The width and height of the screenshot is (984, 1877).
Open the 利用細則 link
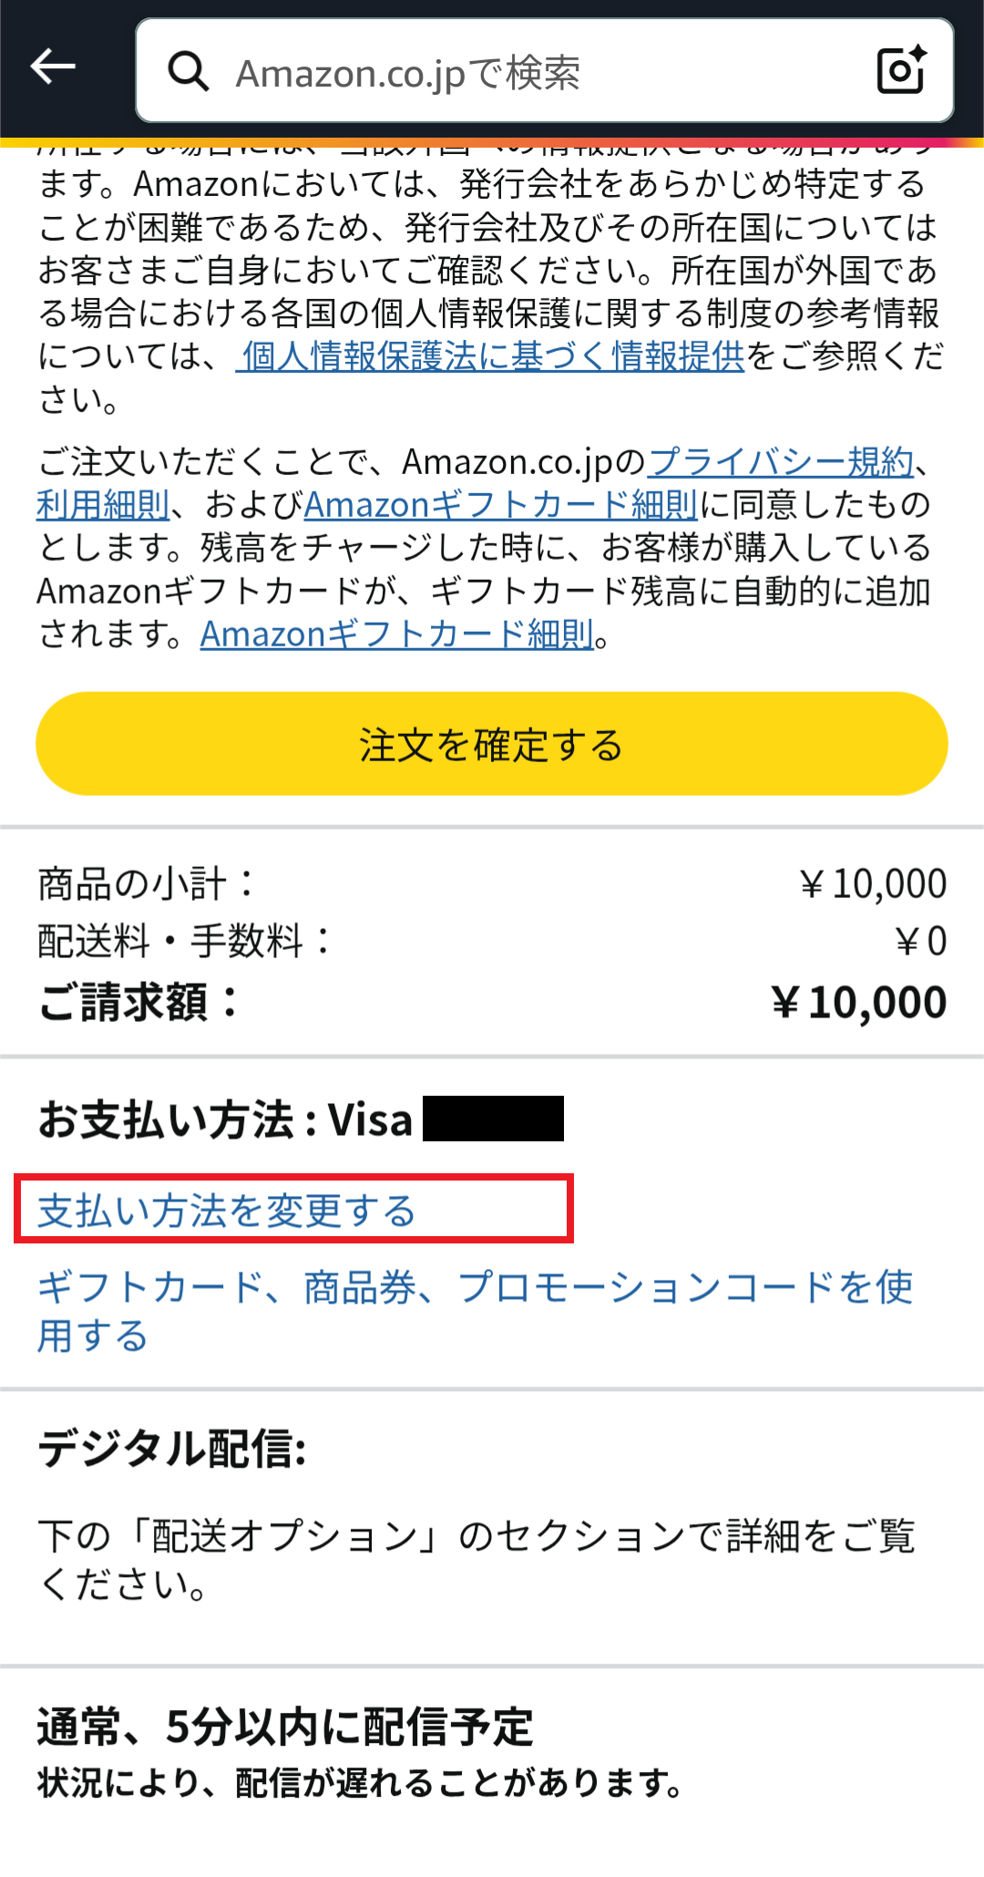point(103,504)
